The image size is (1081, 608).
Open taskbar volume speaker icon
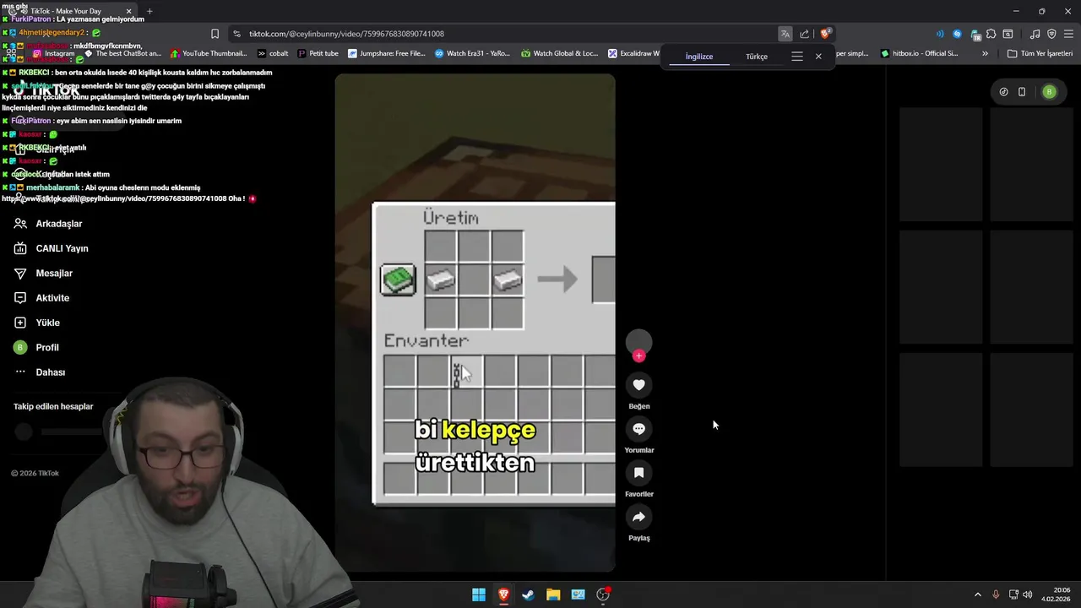click(1027, 594)
